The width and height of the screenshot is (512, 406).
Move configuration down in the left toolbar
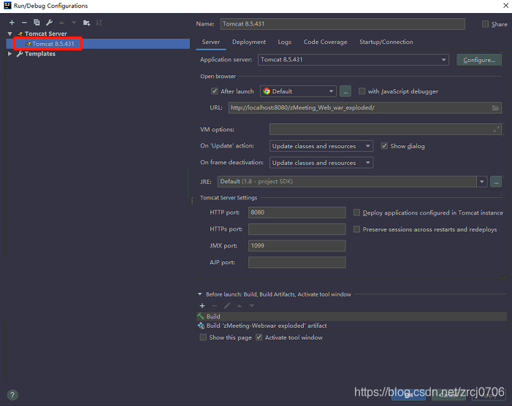click(74, 23)
